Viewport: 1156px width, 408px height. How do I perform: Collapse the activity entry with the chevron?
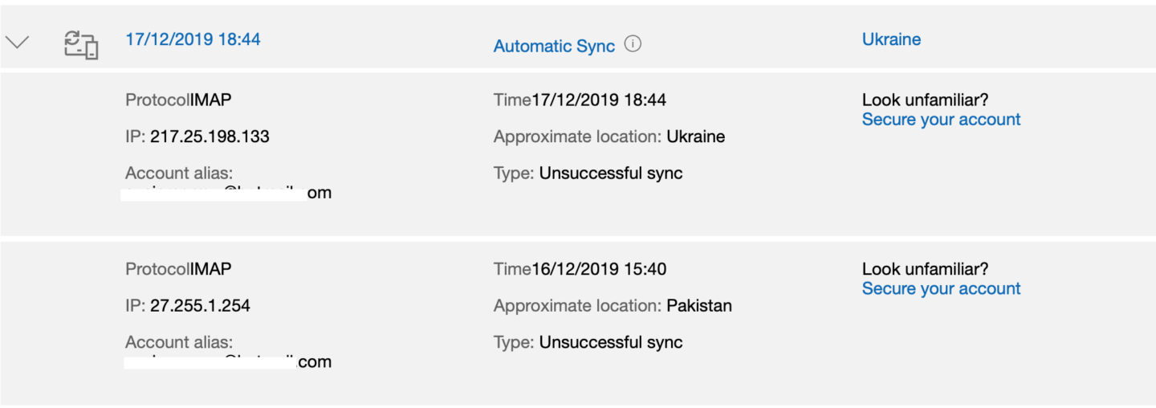pos(17,43)
